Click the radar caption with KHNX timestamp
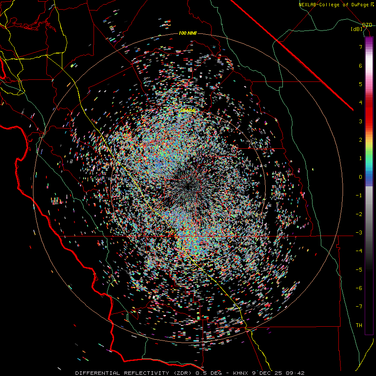 [x=190, y=373]
